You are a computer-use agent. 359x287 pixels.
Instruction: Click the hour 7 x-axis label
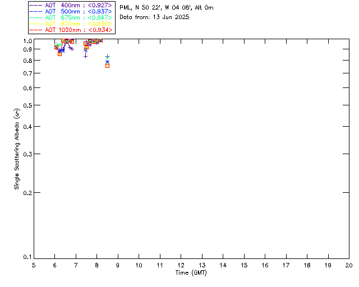[x=76, y=265]
